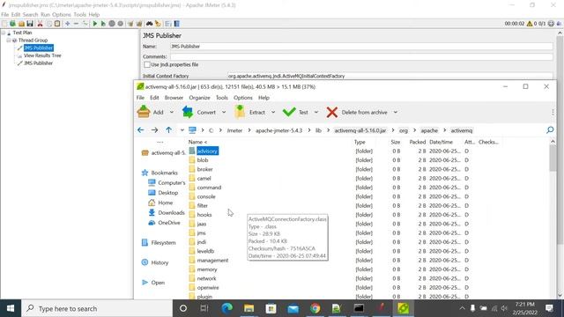Click the org breadcrumb segment
564x317 pixels.
coord(404,130)
